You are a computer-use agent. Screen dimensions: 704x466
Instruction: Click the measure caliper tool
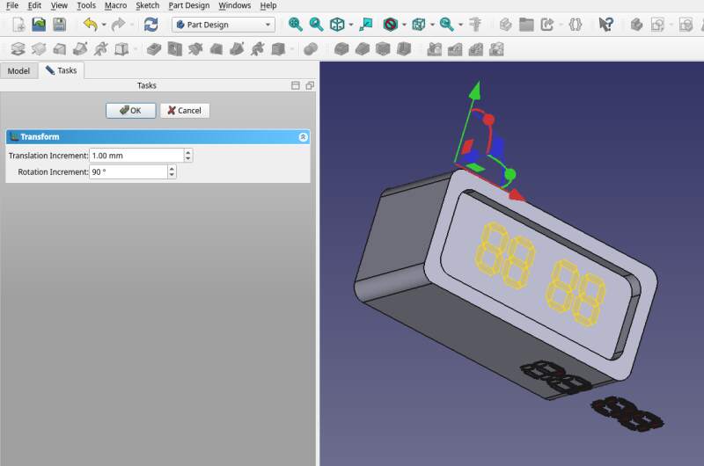(x=474, y=25)
